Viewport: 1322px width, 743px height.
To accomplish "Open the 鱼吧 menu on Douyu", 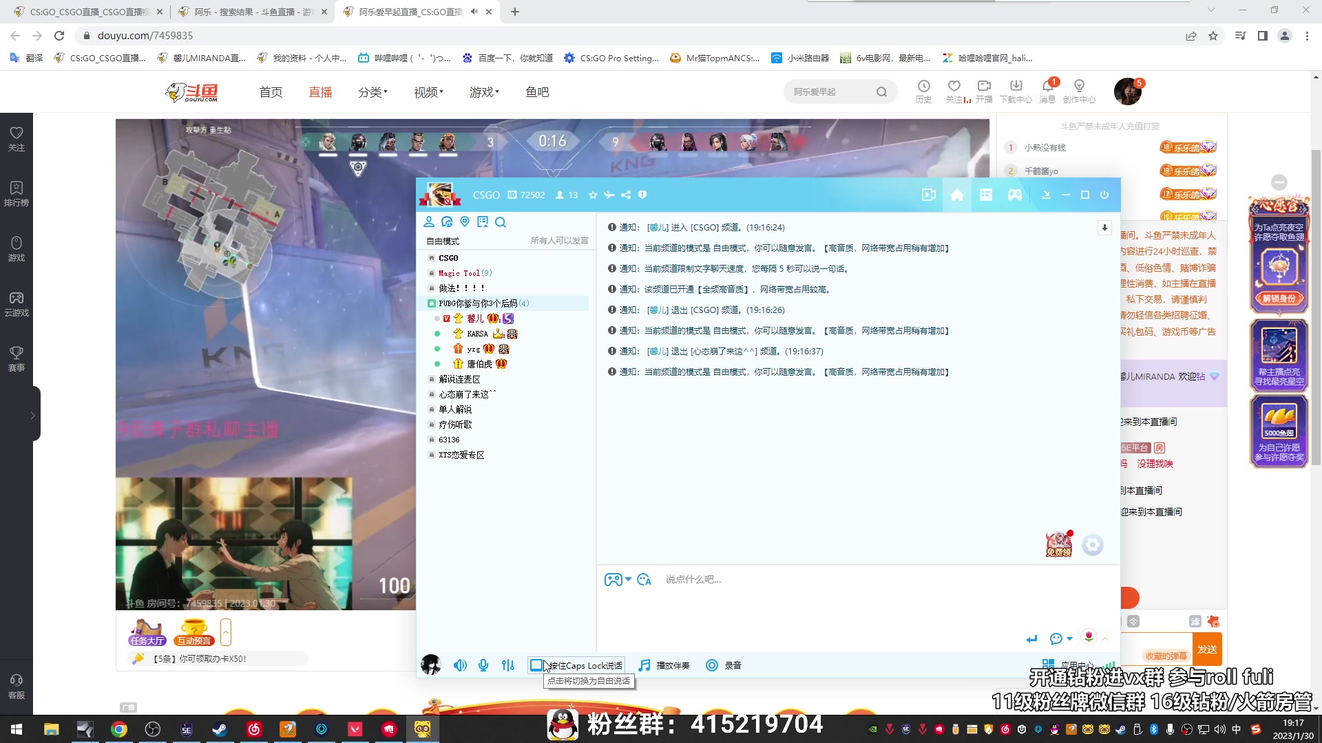I will [537, 92].
